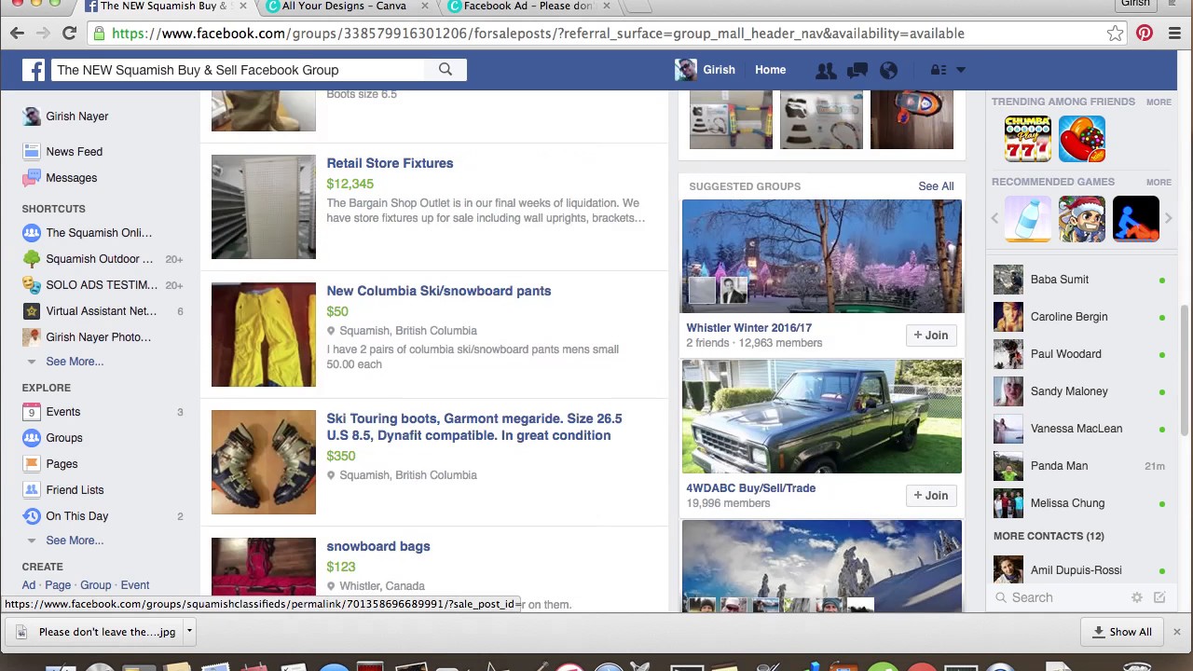
Task: Click new message compose icon in chat
Action: coord(1159,597)
